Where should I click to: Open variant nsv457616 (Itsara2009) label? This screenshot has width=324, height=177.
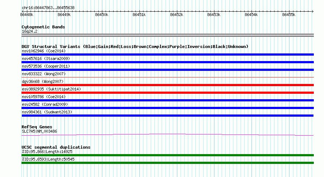pos(46,59)
